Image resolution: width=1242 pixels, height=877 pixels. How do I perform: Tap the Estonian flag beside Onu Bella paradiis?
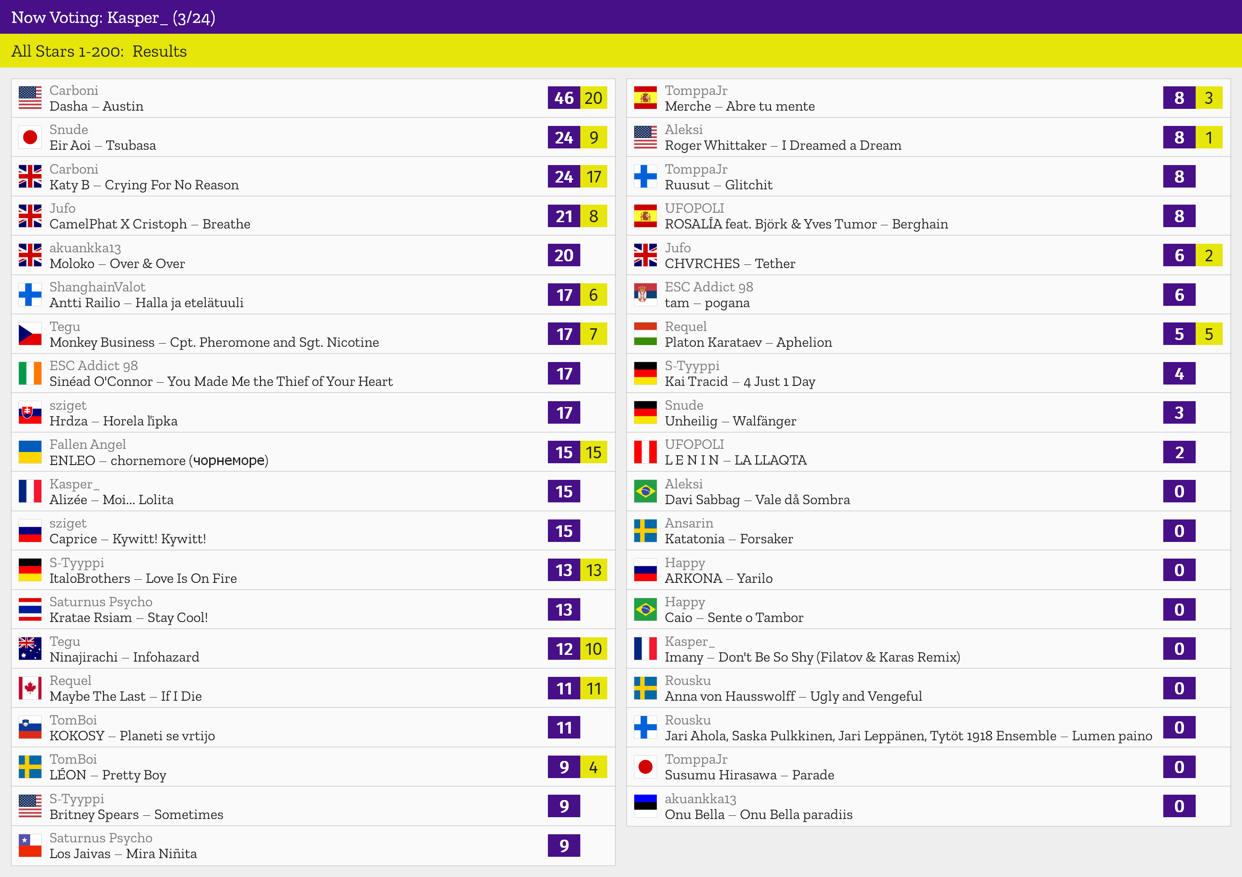click(x=646, y=806)
